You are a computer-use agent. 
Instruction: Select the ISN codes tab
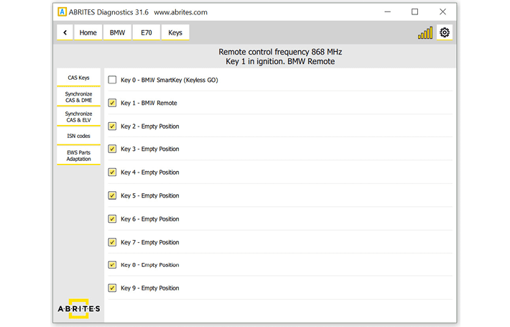click(78, 136)
